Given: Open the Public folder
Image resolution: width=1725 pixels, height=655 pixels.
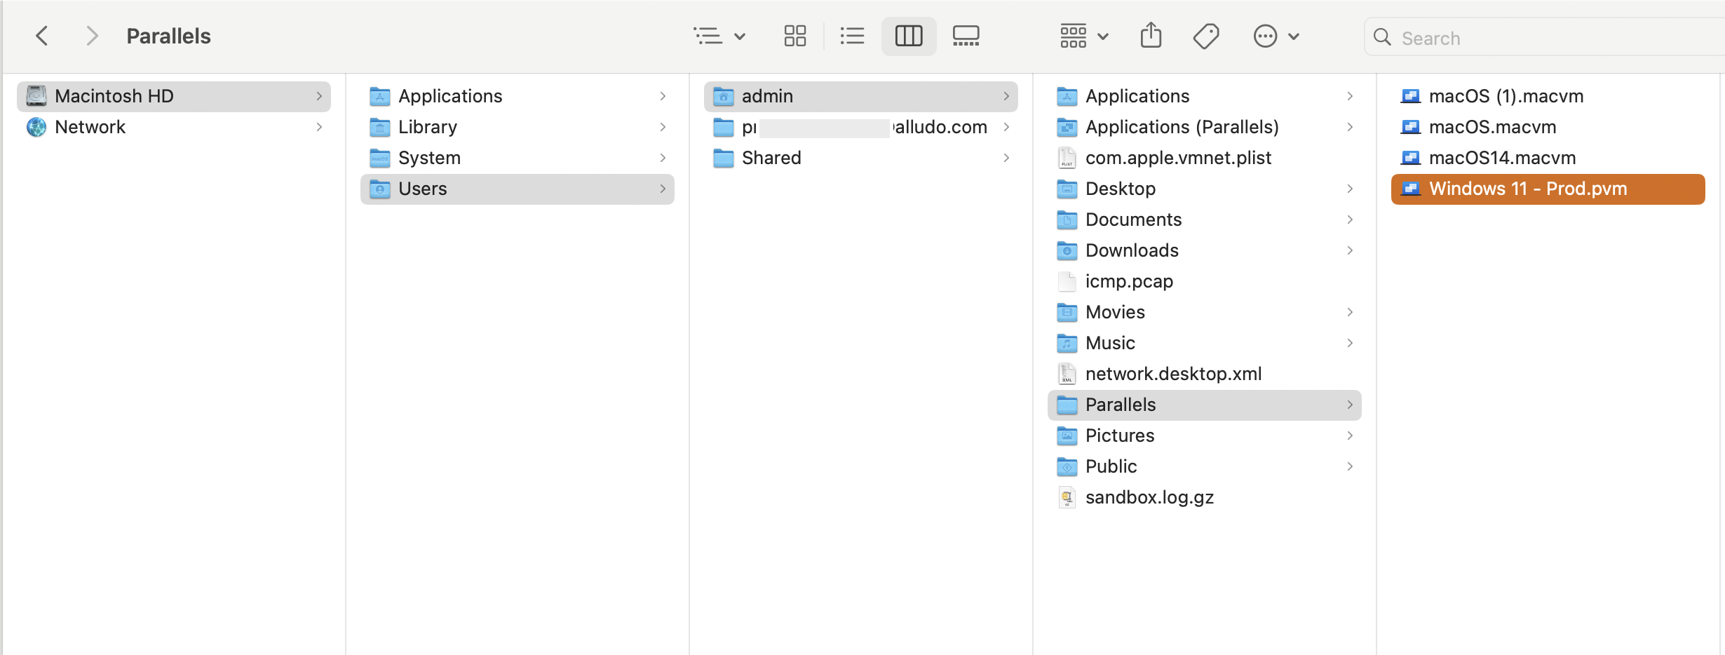Looking at the screenshot, I should [1205, 466].
